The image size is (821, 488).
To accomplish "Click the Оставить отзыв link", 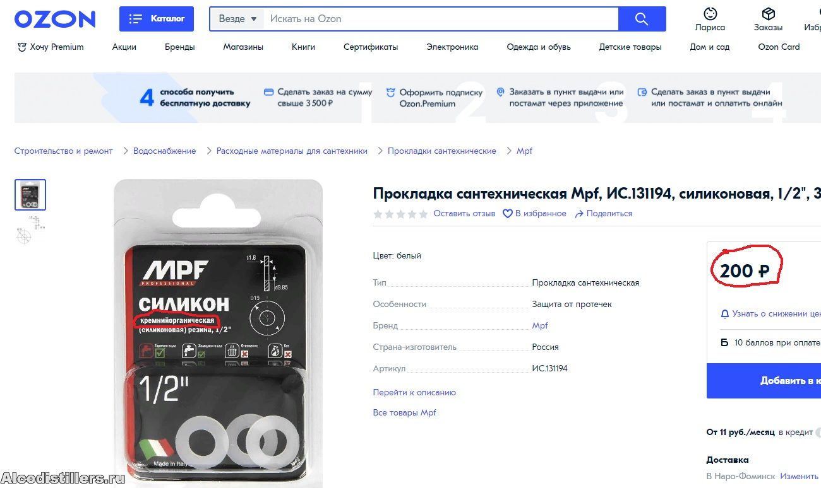I will click(464, 214).
